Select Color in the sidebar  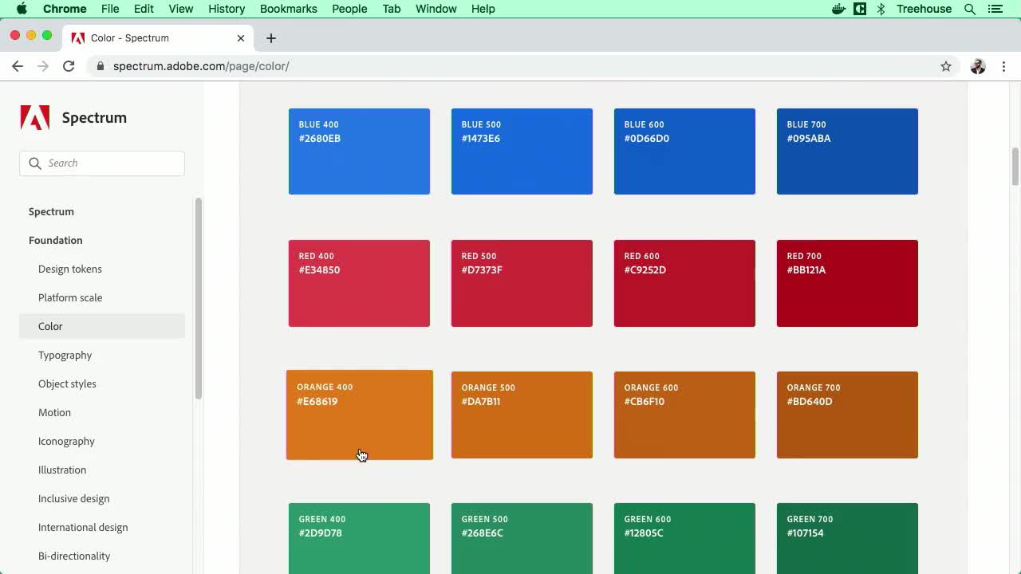pos(102,326)
